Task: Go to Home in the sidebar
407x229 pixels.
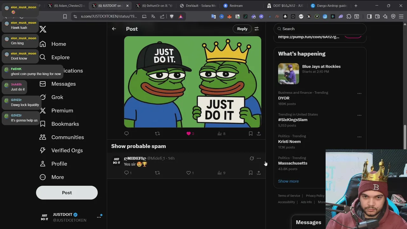Action: [x=53, y=44]
